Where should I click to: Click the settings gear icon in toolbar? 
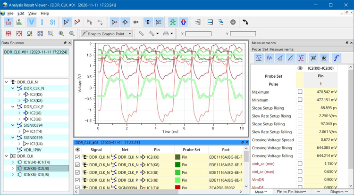tap(233, 22)
